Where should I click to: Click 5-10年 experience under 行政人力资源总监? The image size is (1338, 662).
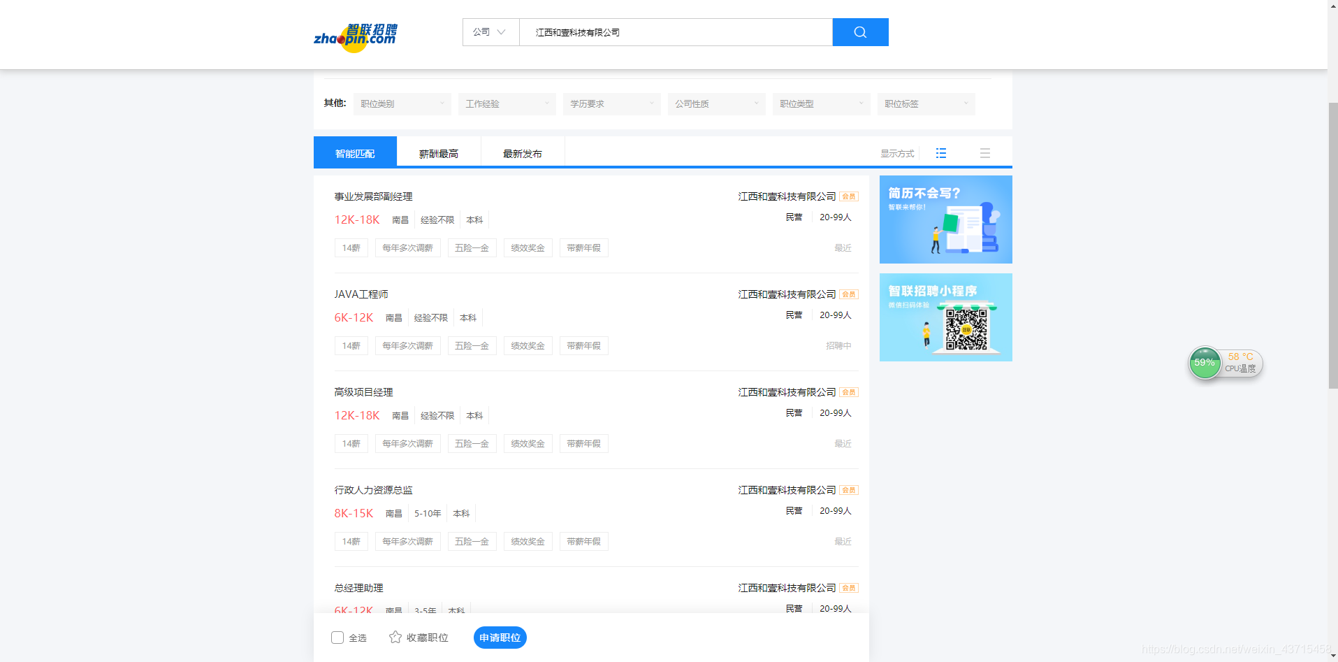point(428,513)
